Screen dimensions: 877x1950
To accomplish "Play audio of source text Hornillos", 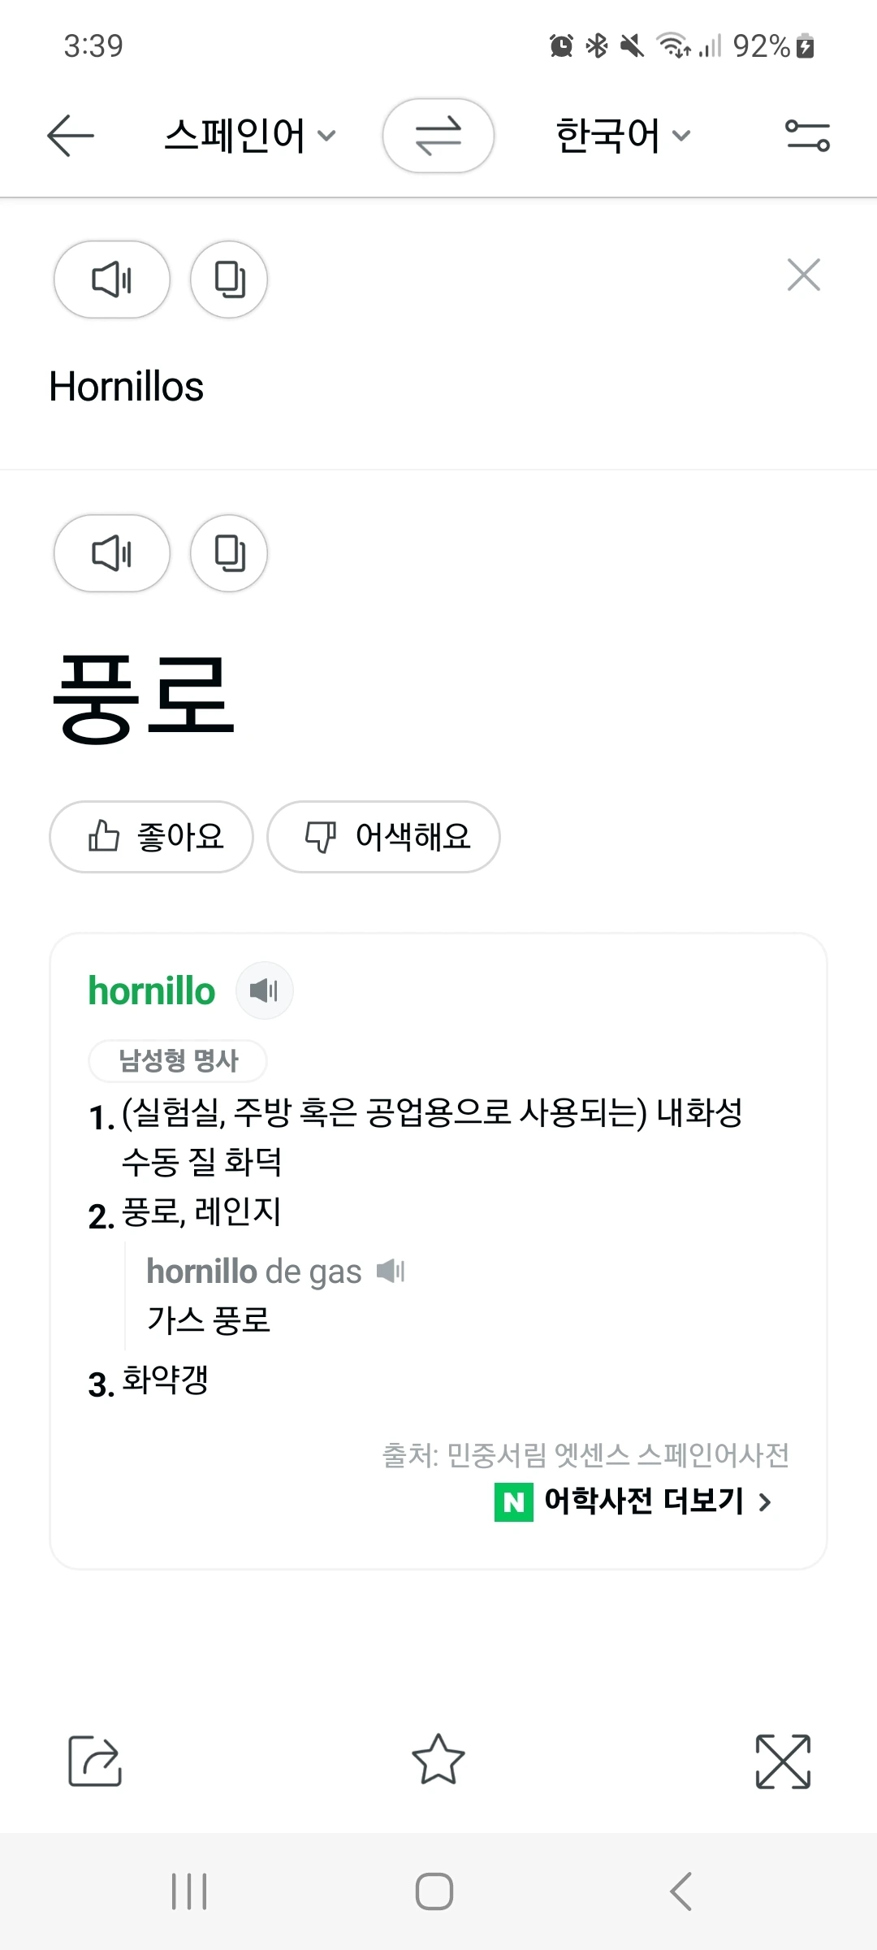I will [x=112, y=279].
